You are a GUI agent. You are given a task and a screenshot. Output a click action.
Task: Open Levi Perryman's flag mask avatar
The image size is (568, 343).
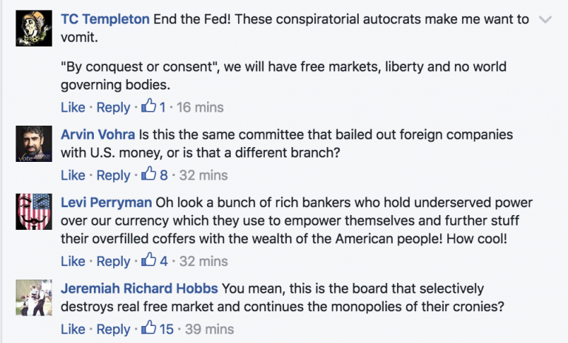[x=34, y=212]
